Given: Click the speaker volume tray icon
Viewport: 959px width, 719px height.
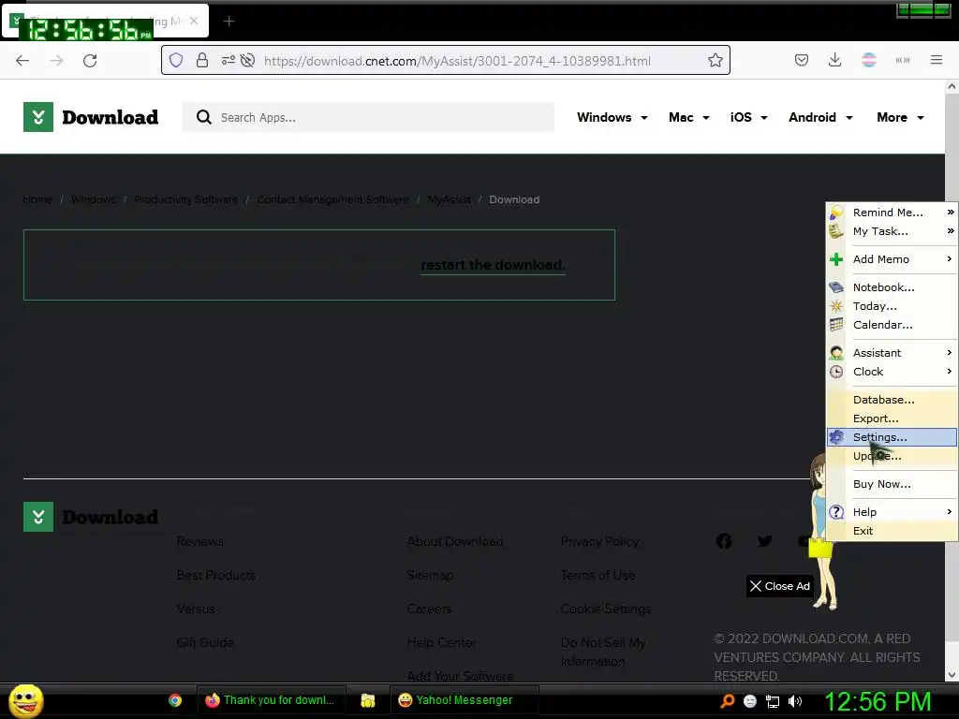Looking at the screenshot, I should [x=795, y=701].
